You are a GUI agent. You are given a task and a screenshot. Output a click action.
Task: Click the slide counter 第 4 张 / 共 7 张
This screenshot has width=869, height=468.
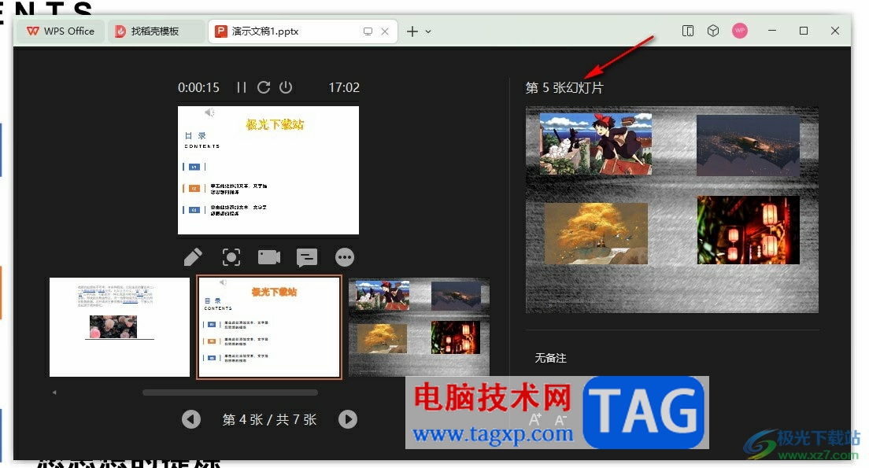tap(269, 420)
